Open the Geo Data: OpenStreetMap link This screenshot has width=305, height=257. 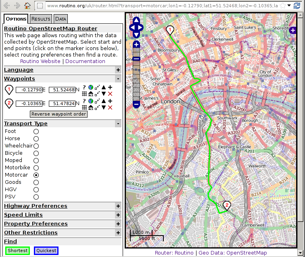coord(233,253)
